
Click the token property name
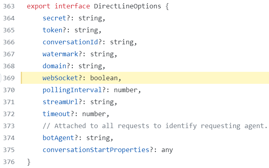point(52,30)
